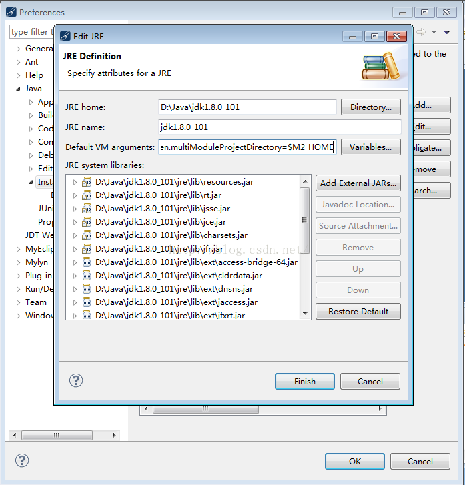The image size is (465, 485).
Task: Select the resources.jar library icon
Action: coord(87,182)
